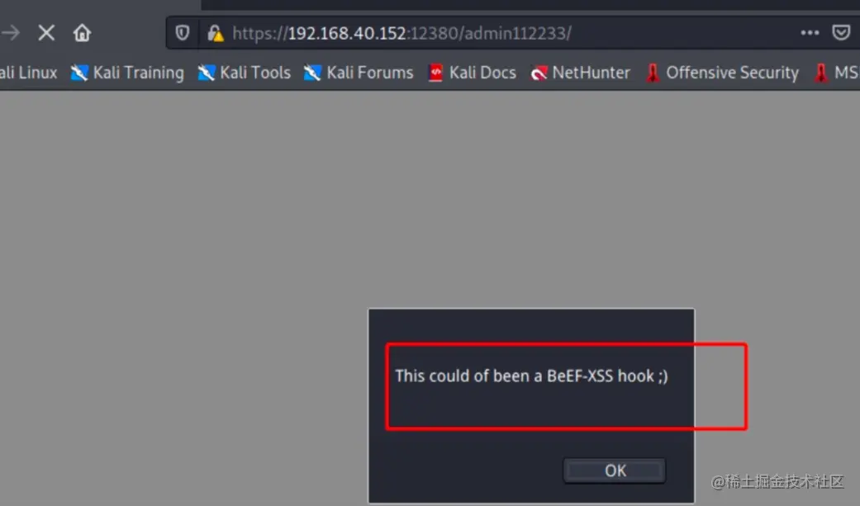Open the Kali Tools bookmark
The width and height of the screenshot is (860, 506).
coord(244,73)
